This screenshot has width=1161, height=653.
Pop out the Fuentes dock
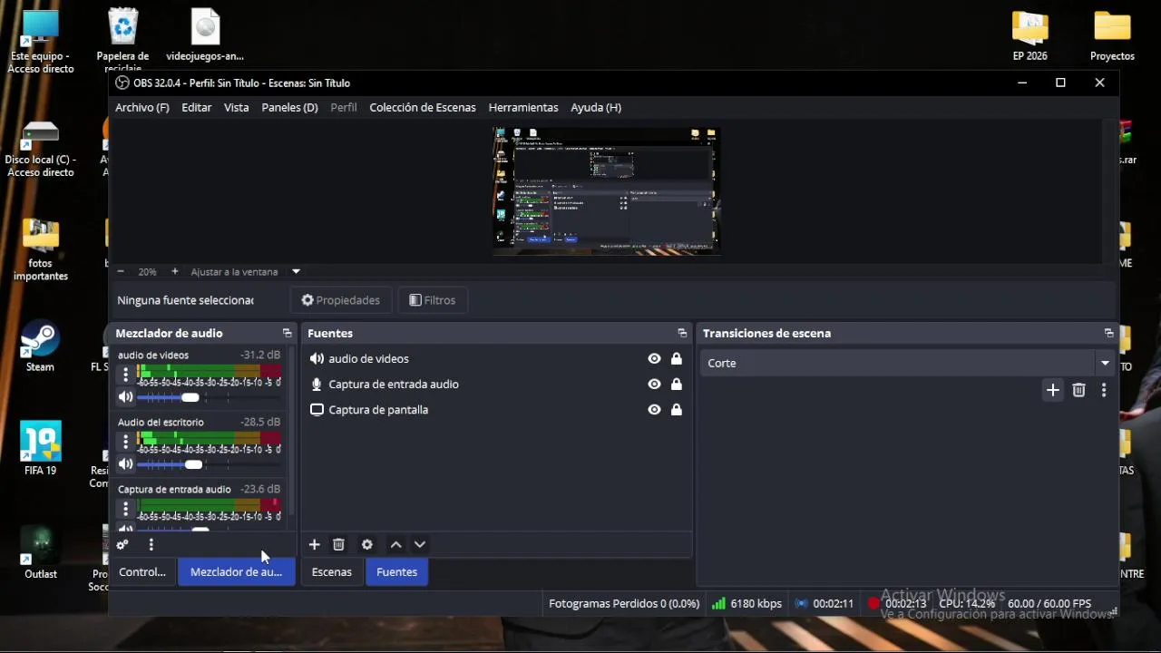[682, 334]
